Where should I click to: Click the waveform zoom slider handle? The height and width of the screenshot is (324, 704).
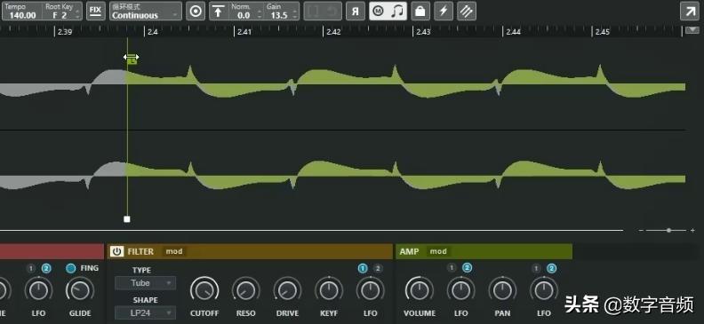coord(669,230)
